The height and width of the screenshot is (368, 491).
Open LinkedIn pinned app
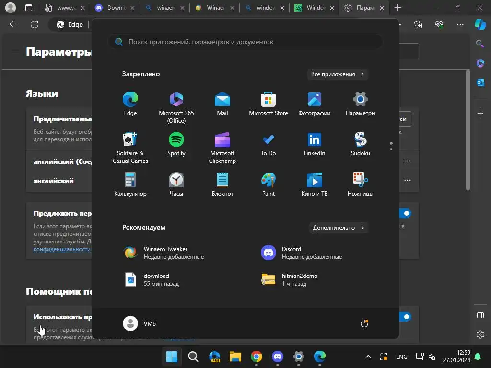315,144
